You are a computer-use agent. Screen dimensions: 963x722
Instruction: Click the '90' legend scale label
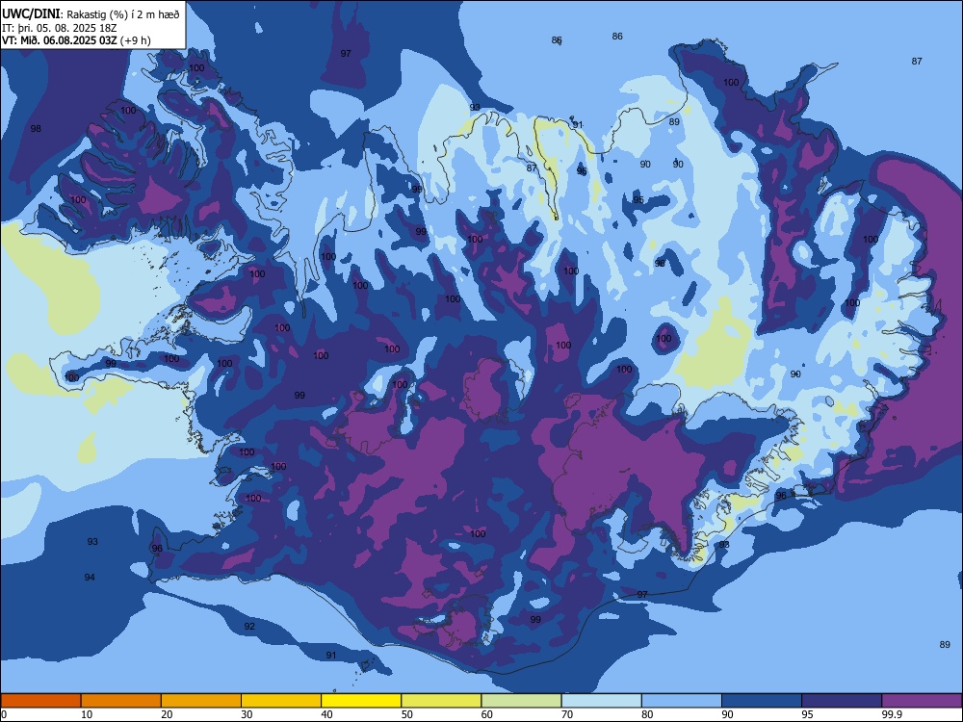[x=727, y=714]
